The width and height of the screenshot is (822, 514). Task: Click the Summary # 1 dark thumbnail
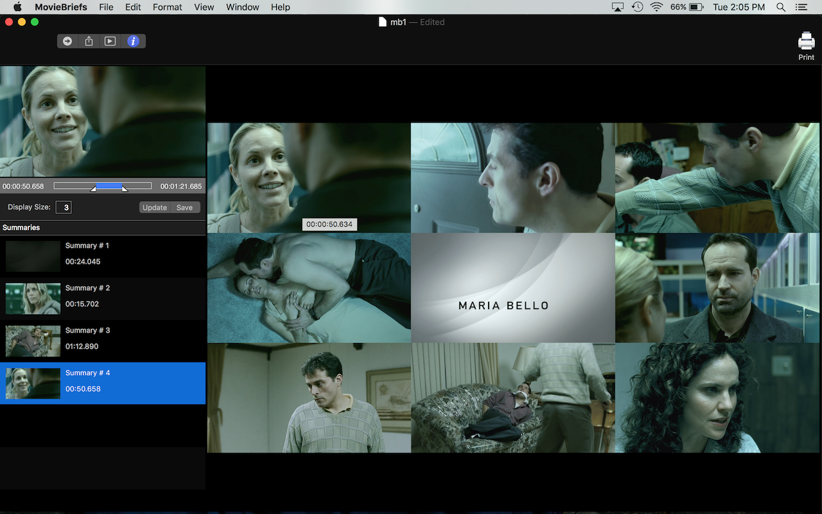click(33, 256)
